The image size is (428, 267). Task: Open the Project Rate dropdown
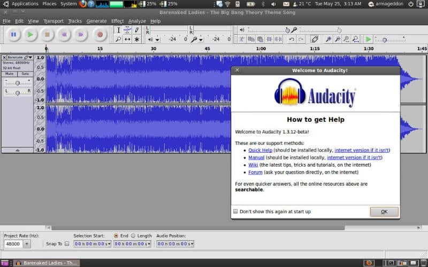tap(27, 244)
